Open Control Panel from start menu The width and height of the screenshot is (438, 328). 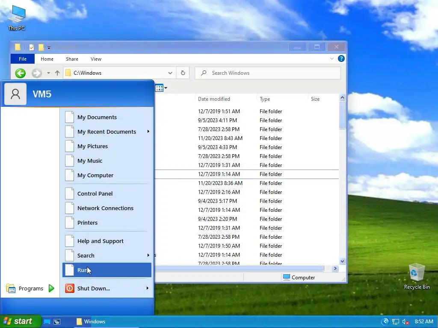point(107,193)
